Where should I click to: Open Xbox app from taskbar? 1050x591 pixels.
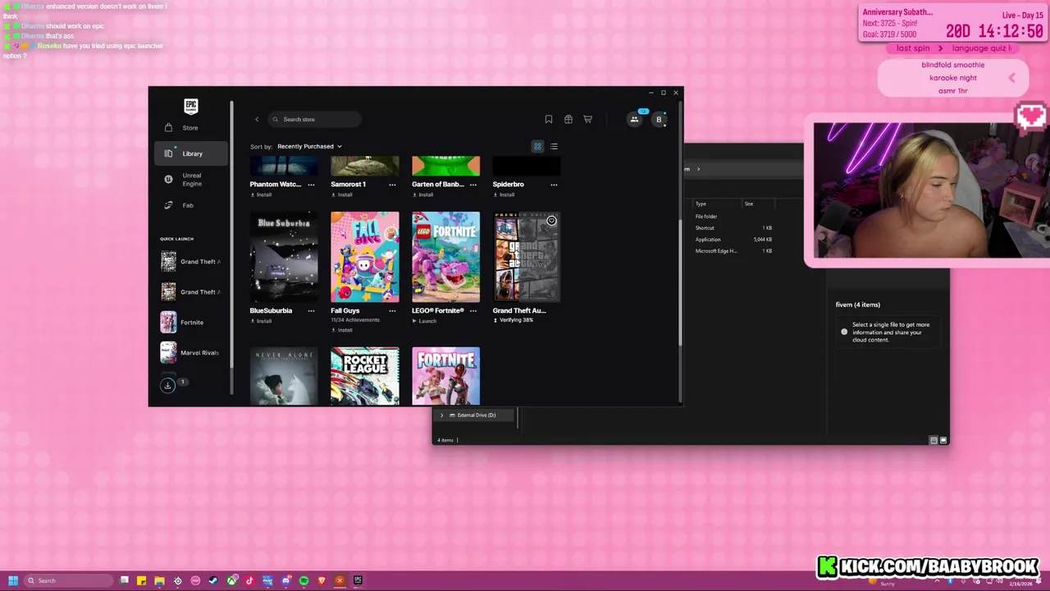232,580
